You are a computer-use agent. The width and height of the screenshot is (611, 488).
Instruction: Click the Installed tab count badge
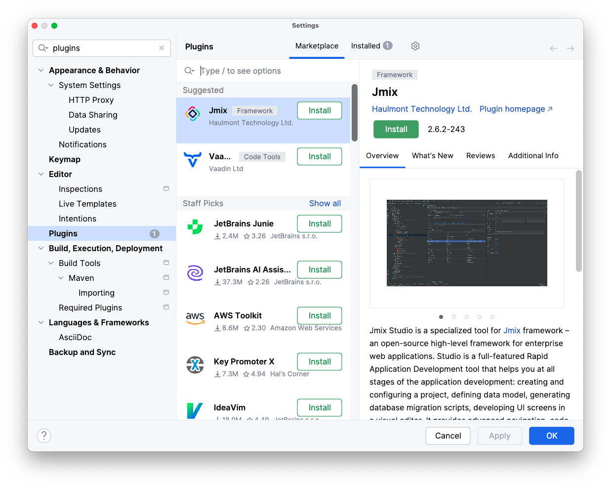pyautogui.click(x=388, y=45)
